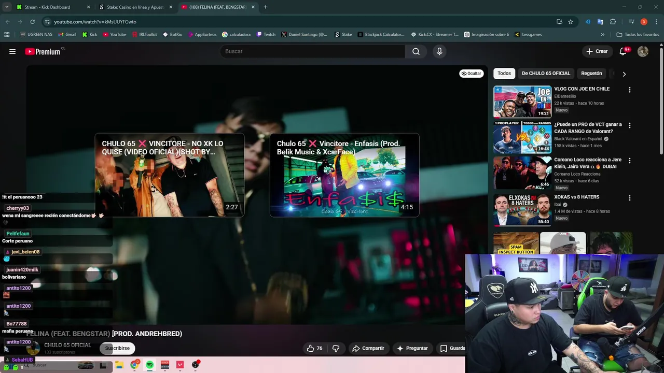The width and height of the screenshot is (664, 373).
Task: Click the browser address bar URL
Action: pyautogui.click(x=95, y=22)
